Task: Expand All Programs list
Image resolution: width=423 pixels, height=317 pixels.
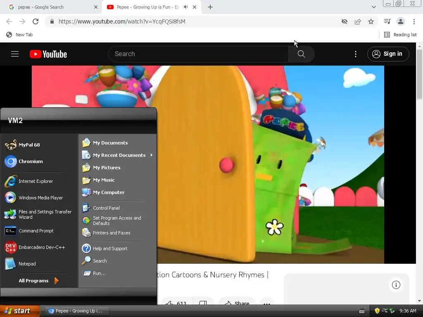Action: (x=38, y=281)
